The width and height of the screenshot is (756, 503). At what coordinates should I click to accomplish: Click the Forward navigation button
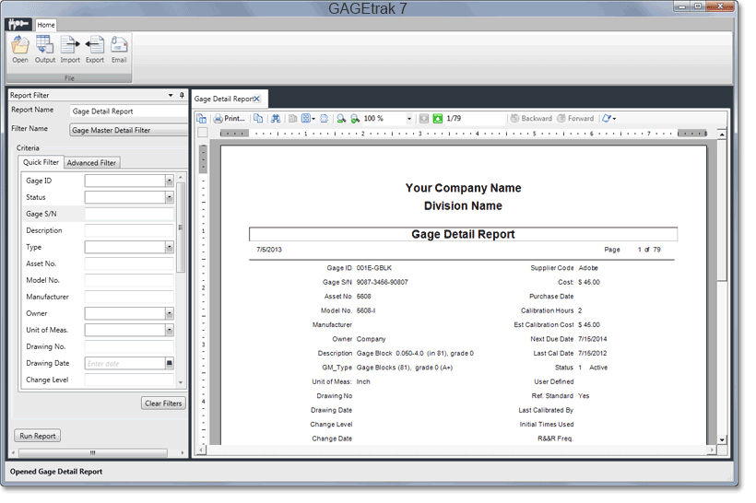575,119
